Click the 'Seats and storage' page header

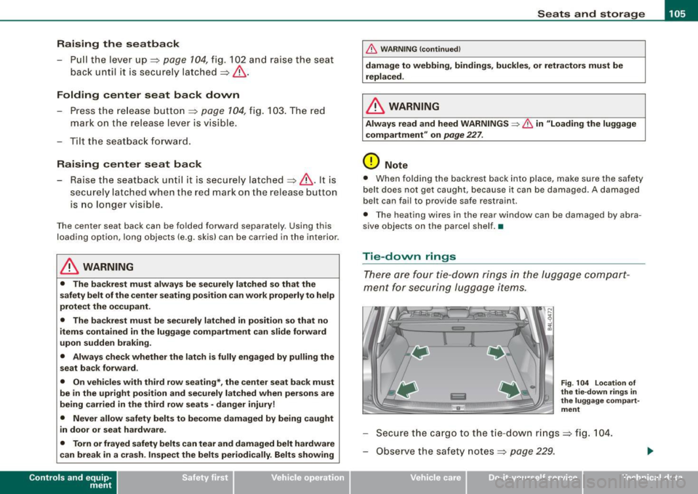coord(591,14)
